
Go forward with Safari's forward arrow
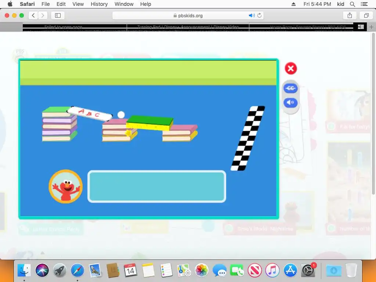click(x=43, y=15)
